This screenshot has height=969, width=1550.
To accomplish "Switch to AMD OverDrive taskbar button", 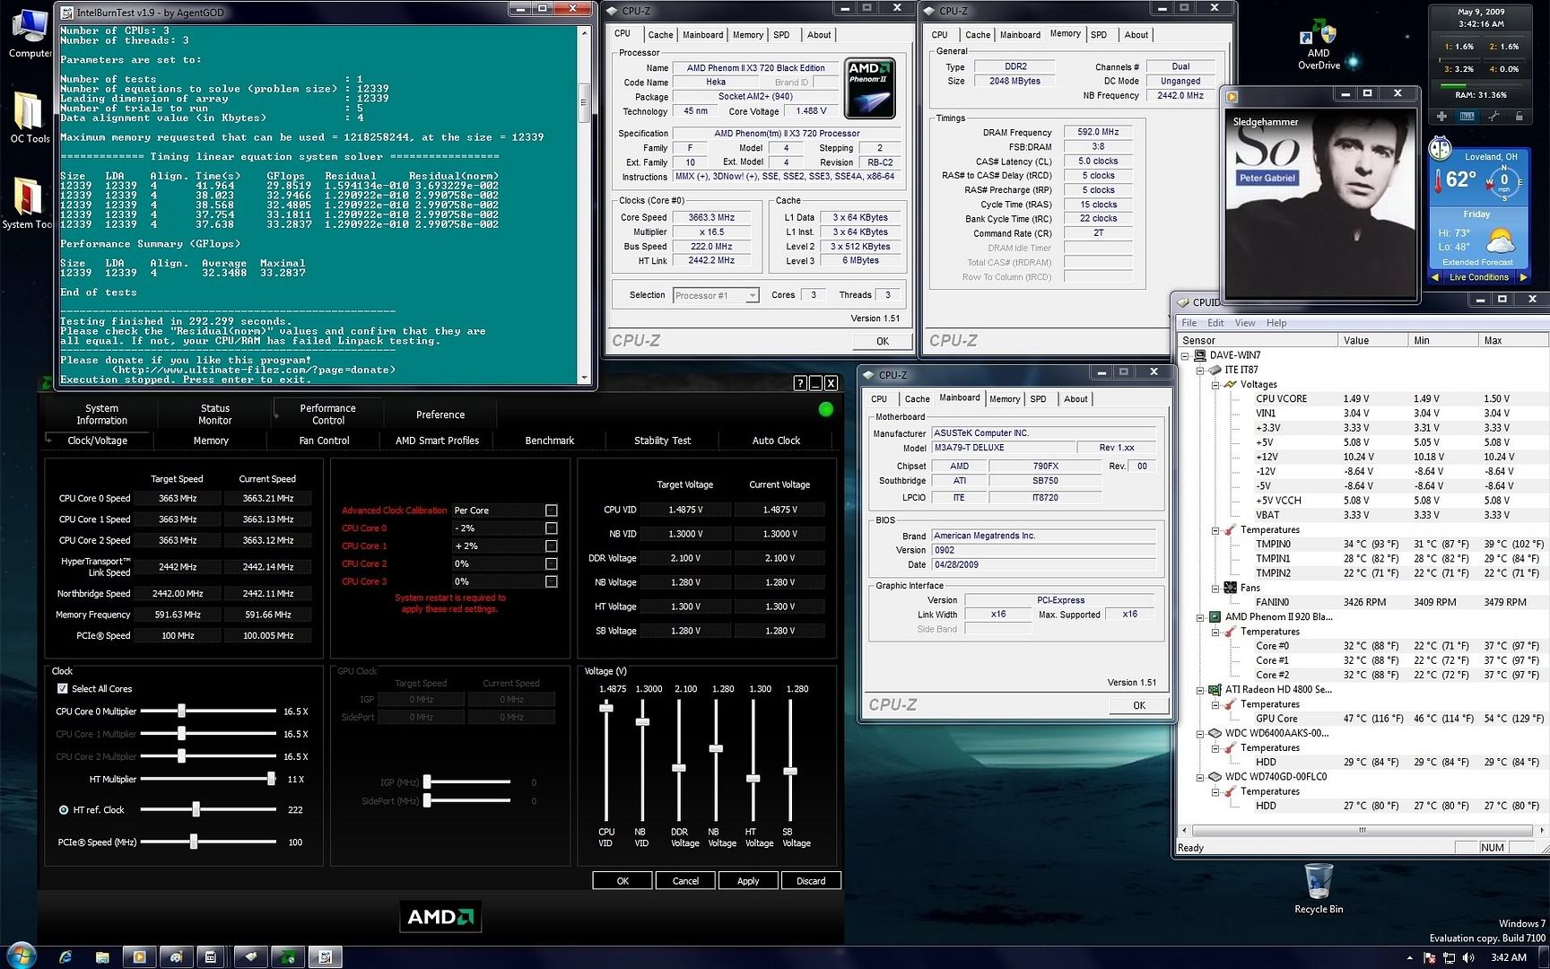I will [x=288, y=957].
